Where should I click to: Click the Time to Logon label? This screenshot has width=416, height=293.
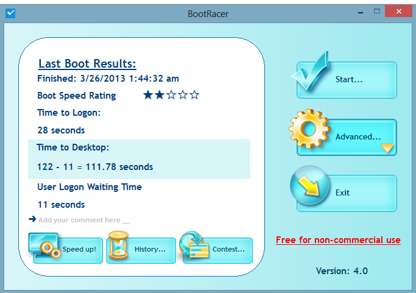coord(69,113)
